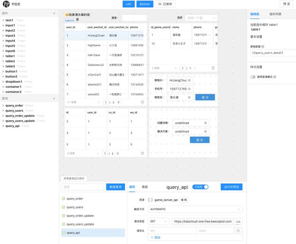Click the id_game_userid column header
This screenshot has height=244, width=296.
coord(160,27)
